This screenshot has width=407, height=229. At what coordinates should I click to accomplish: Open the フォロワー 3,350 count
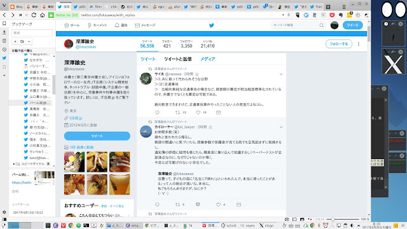pos(186,44)
